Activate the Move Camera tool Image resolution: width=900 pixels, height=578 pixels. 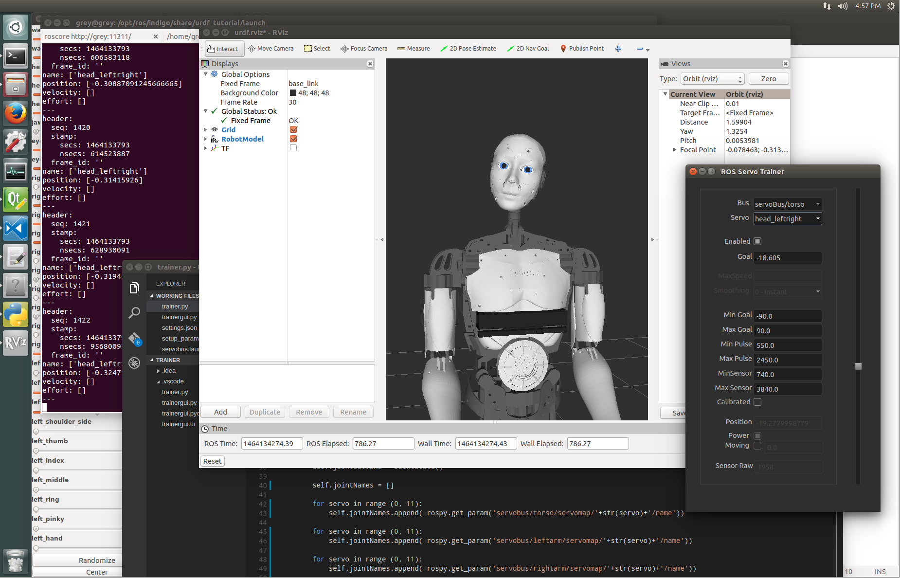(x=270, y=49)
